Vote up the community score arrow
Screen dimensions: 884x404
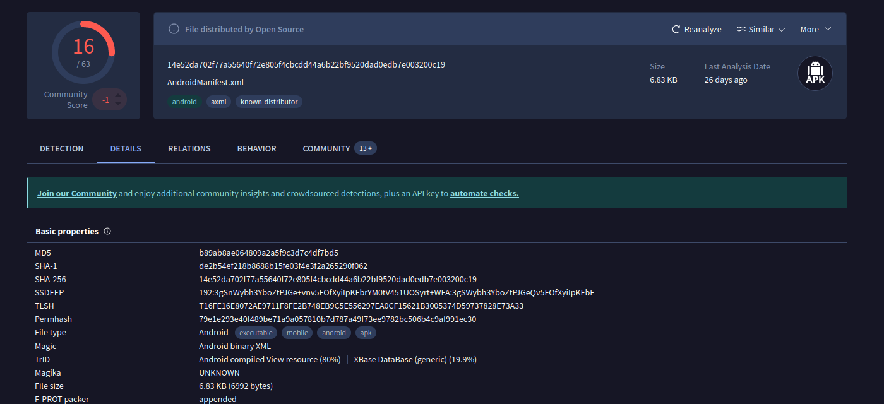coord(117,95)
